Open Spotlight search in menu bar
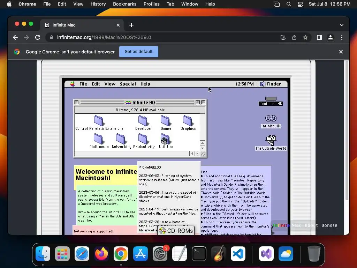 pos(288,4)
